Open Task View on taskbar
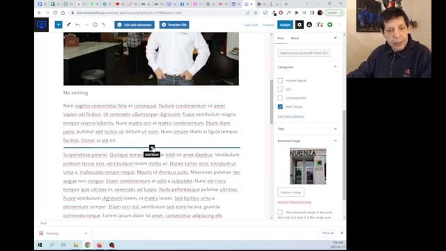 [63, 245]
